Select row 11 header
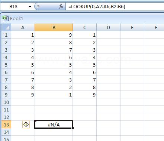Viewport: 164px width, 141px height. tap(6, 110)
